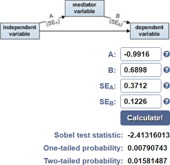Click the one-tailed probability value 0.00790743

[x=147, y=148]
